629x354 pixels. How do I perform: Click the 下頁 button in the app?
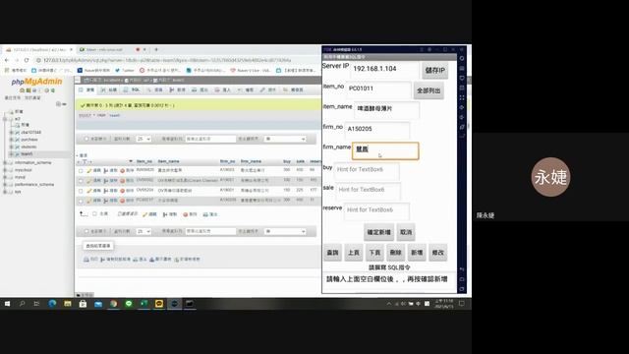click(x=374, y=253)
